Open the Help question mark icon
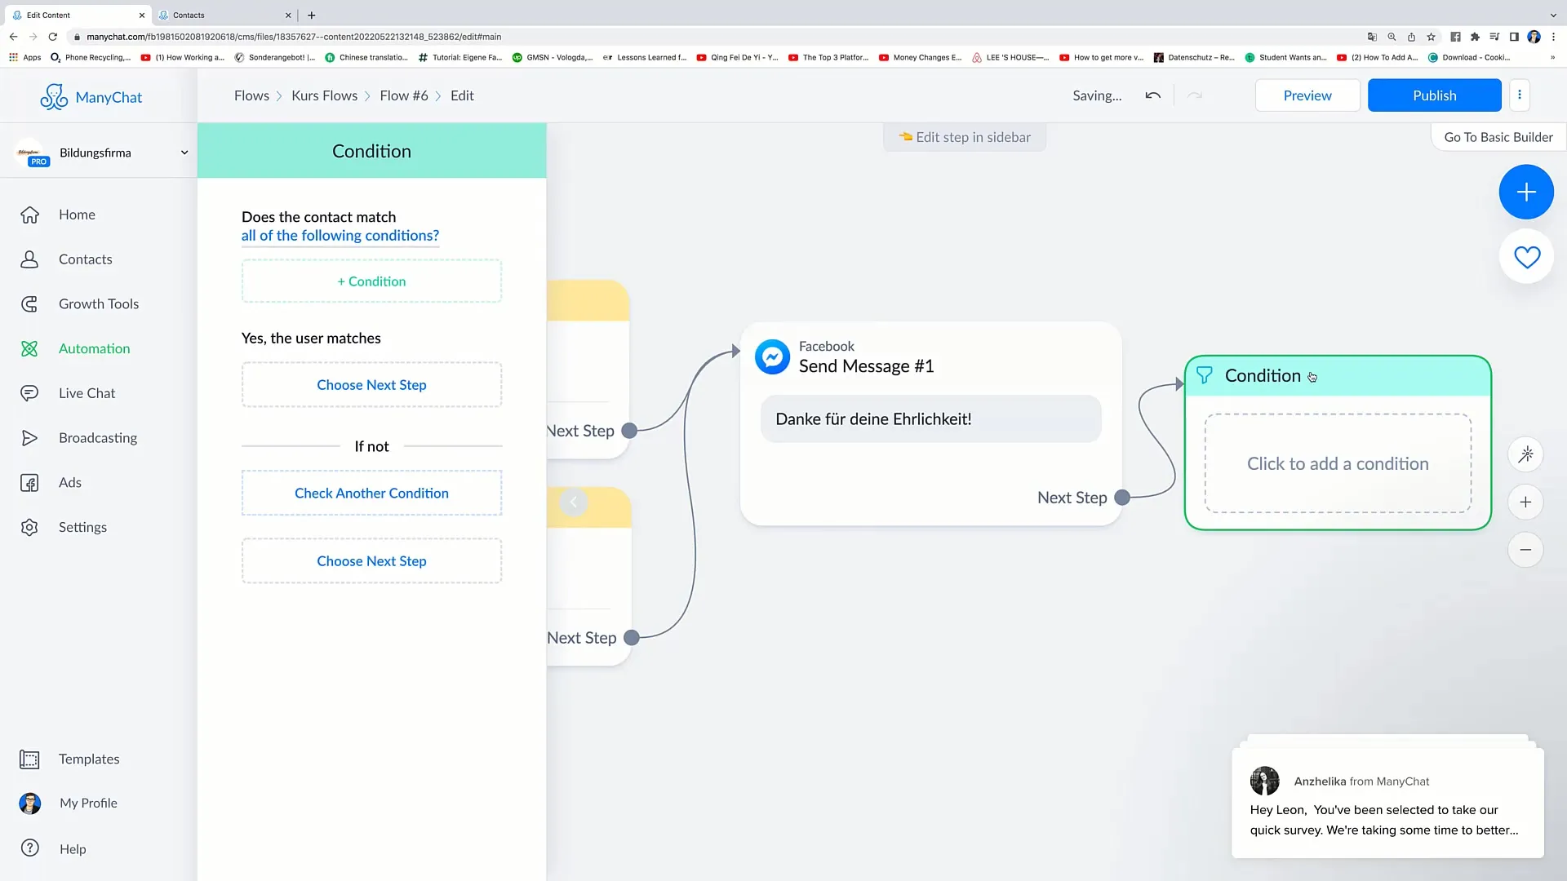Screen dimensions: 1567x881 (x=29, y=848)
